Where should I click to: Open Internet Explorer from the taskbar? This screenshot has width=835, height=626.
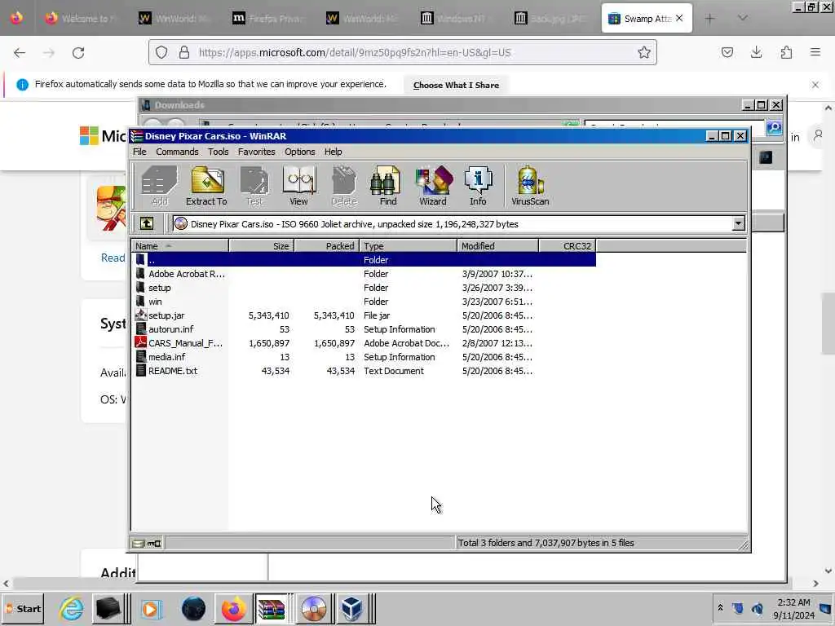tap(72, 608)
